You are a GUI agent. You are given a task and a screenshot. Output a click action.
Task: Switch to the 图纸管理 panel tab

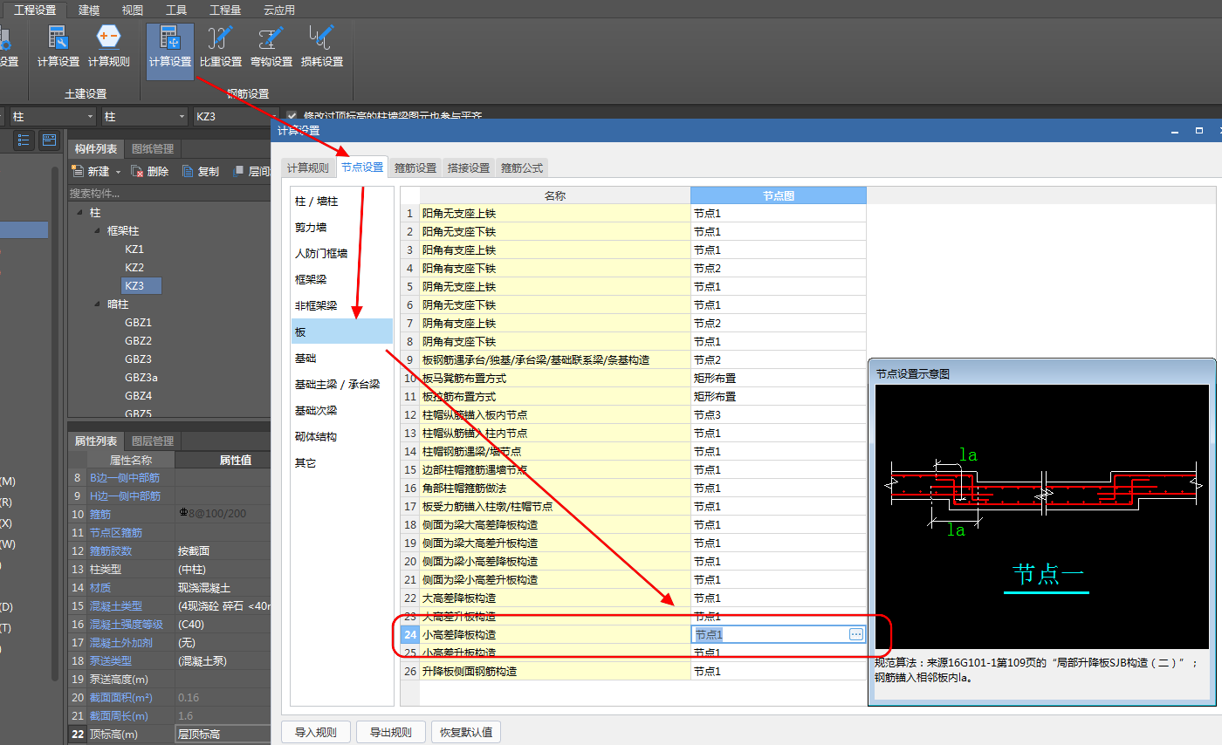[153, 149]
